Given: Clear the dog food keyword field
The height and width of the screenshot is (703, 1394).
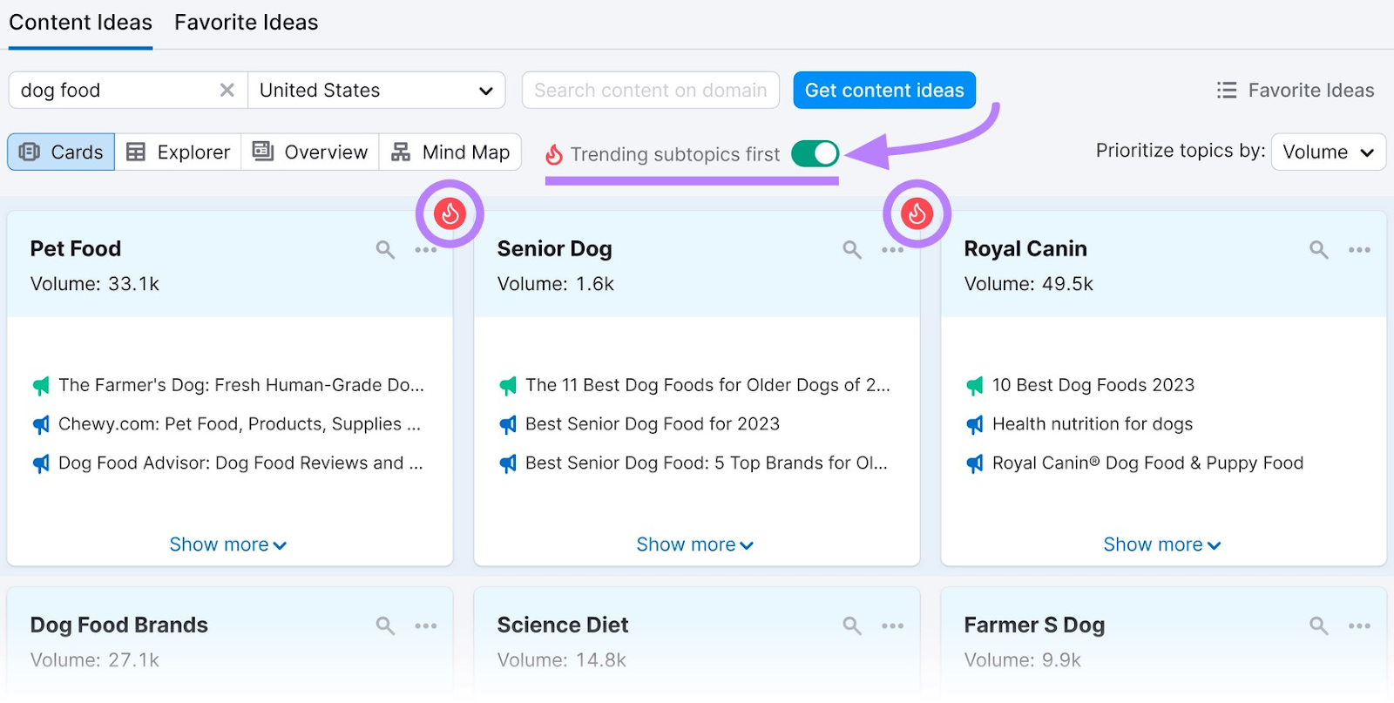Looking at the screenshot, I should pyautogui.click(x=227, y=91).
